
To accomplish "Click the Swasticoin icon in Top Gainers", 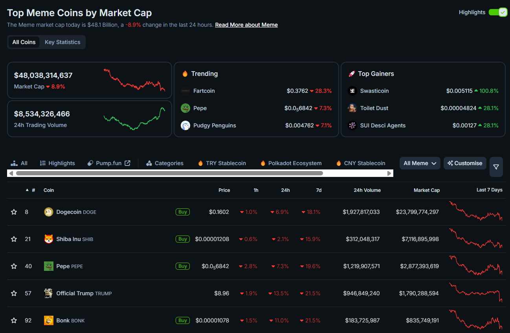I will click(352, 91).
